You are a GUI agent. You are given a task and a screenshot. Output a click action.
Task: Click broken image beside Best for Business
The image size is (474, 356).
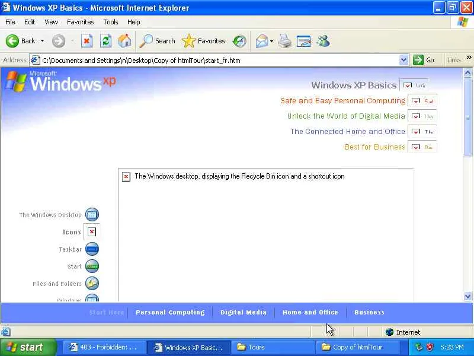pos(422,147)
